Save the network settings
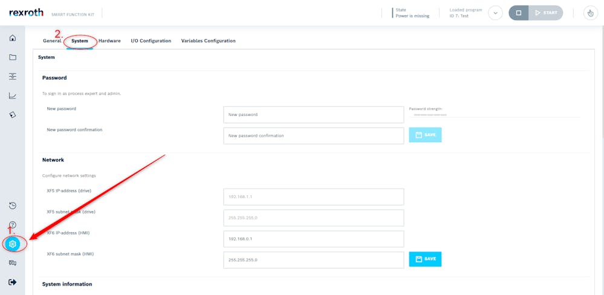Viewport: 604px width, 295px height. (x=425, y=259)
